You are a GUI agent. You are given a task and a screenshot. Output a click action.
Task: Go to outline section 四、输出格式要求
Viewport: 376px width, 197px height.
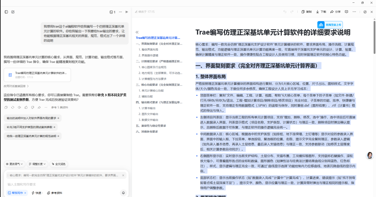coord(159,102)
